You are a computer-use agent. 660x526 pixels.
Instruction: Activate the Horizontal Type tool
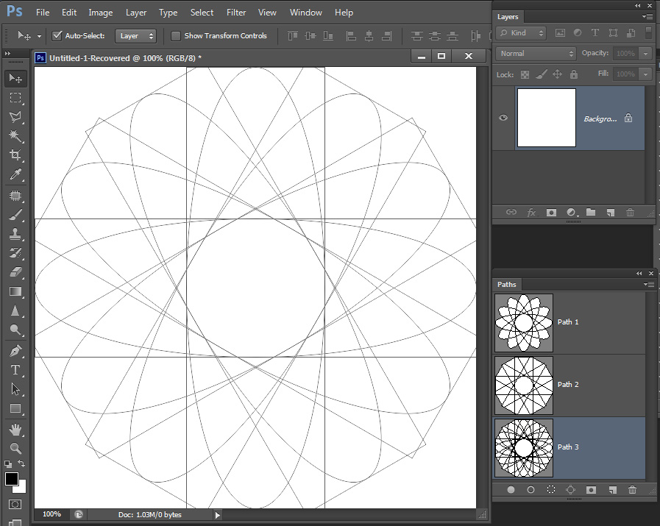point(15,370)
